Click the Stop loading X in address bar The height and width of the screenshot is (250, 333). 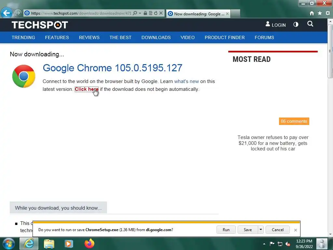click(x=161, y=13)
